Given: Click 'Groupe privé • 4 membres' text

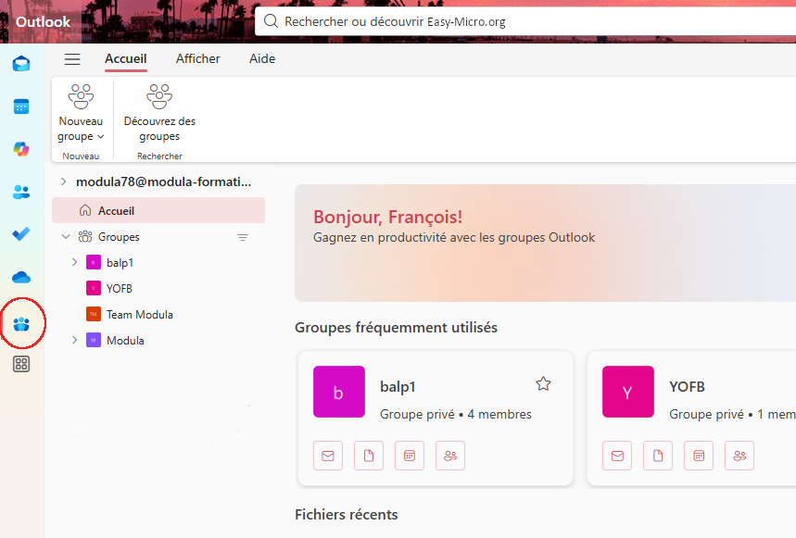Looking at the screenshot, I should coord(456,414).
